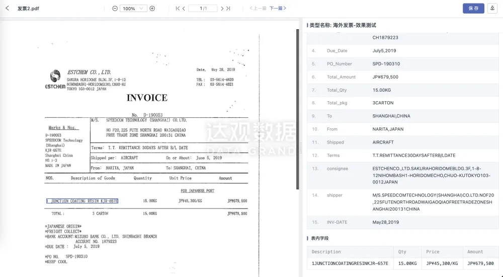The width and height of the screenshot is (503, 277).
Task: Click the page number input field
Action: point(203,9)
